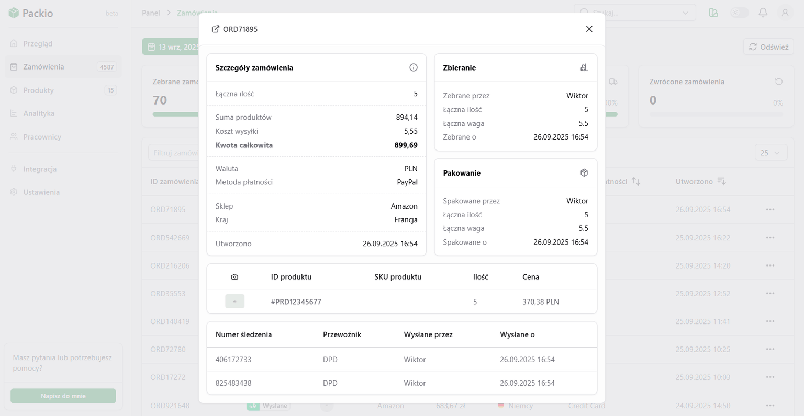Image resolution: width=804 pixels, height=416 pixels.
Task: Click the camera icon in product table header
Action: [234, 277]
